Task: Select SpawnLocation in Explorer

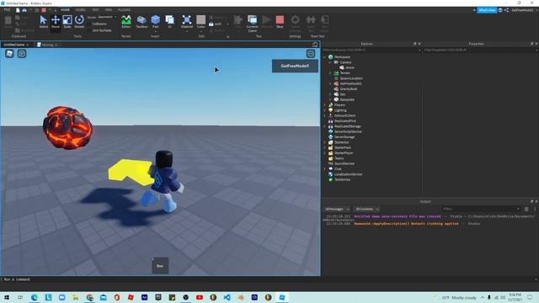Action: (x=350, y=78)
